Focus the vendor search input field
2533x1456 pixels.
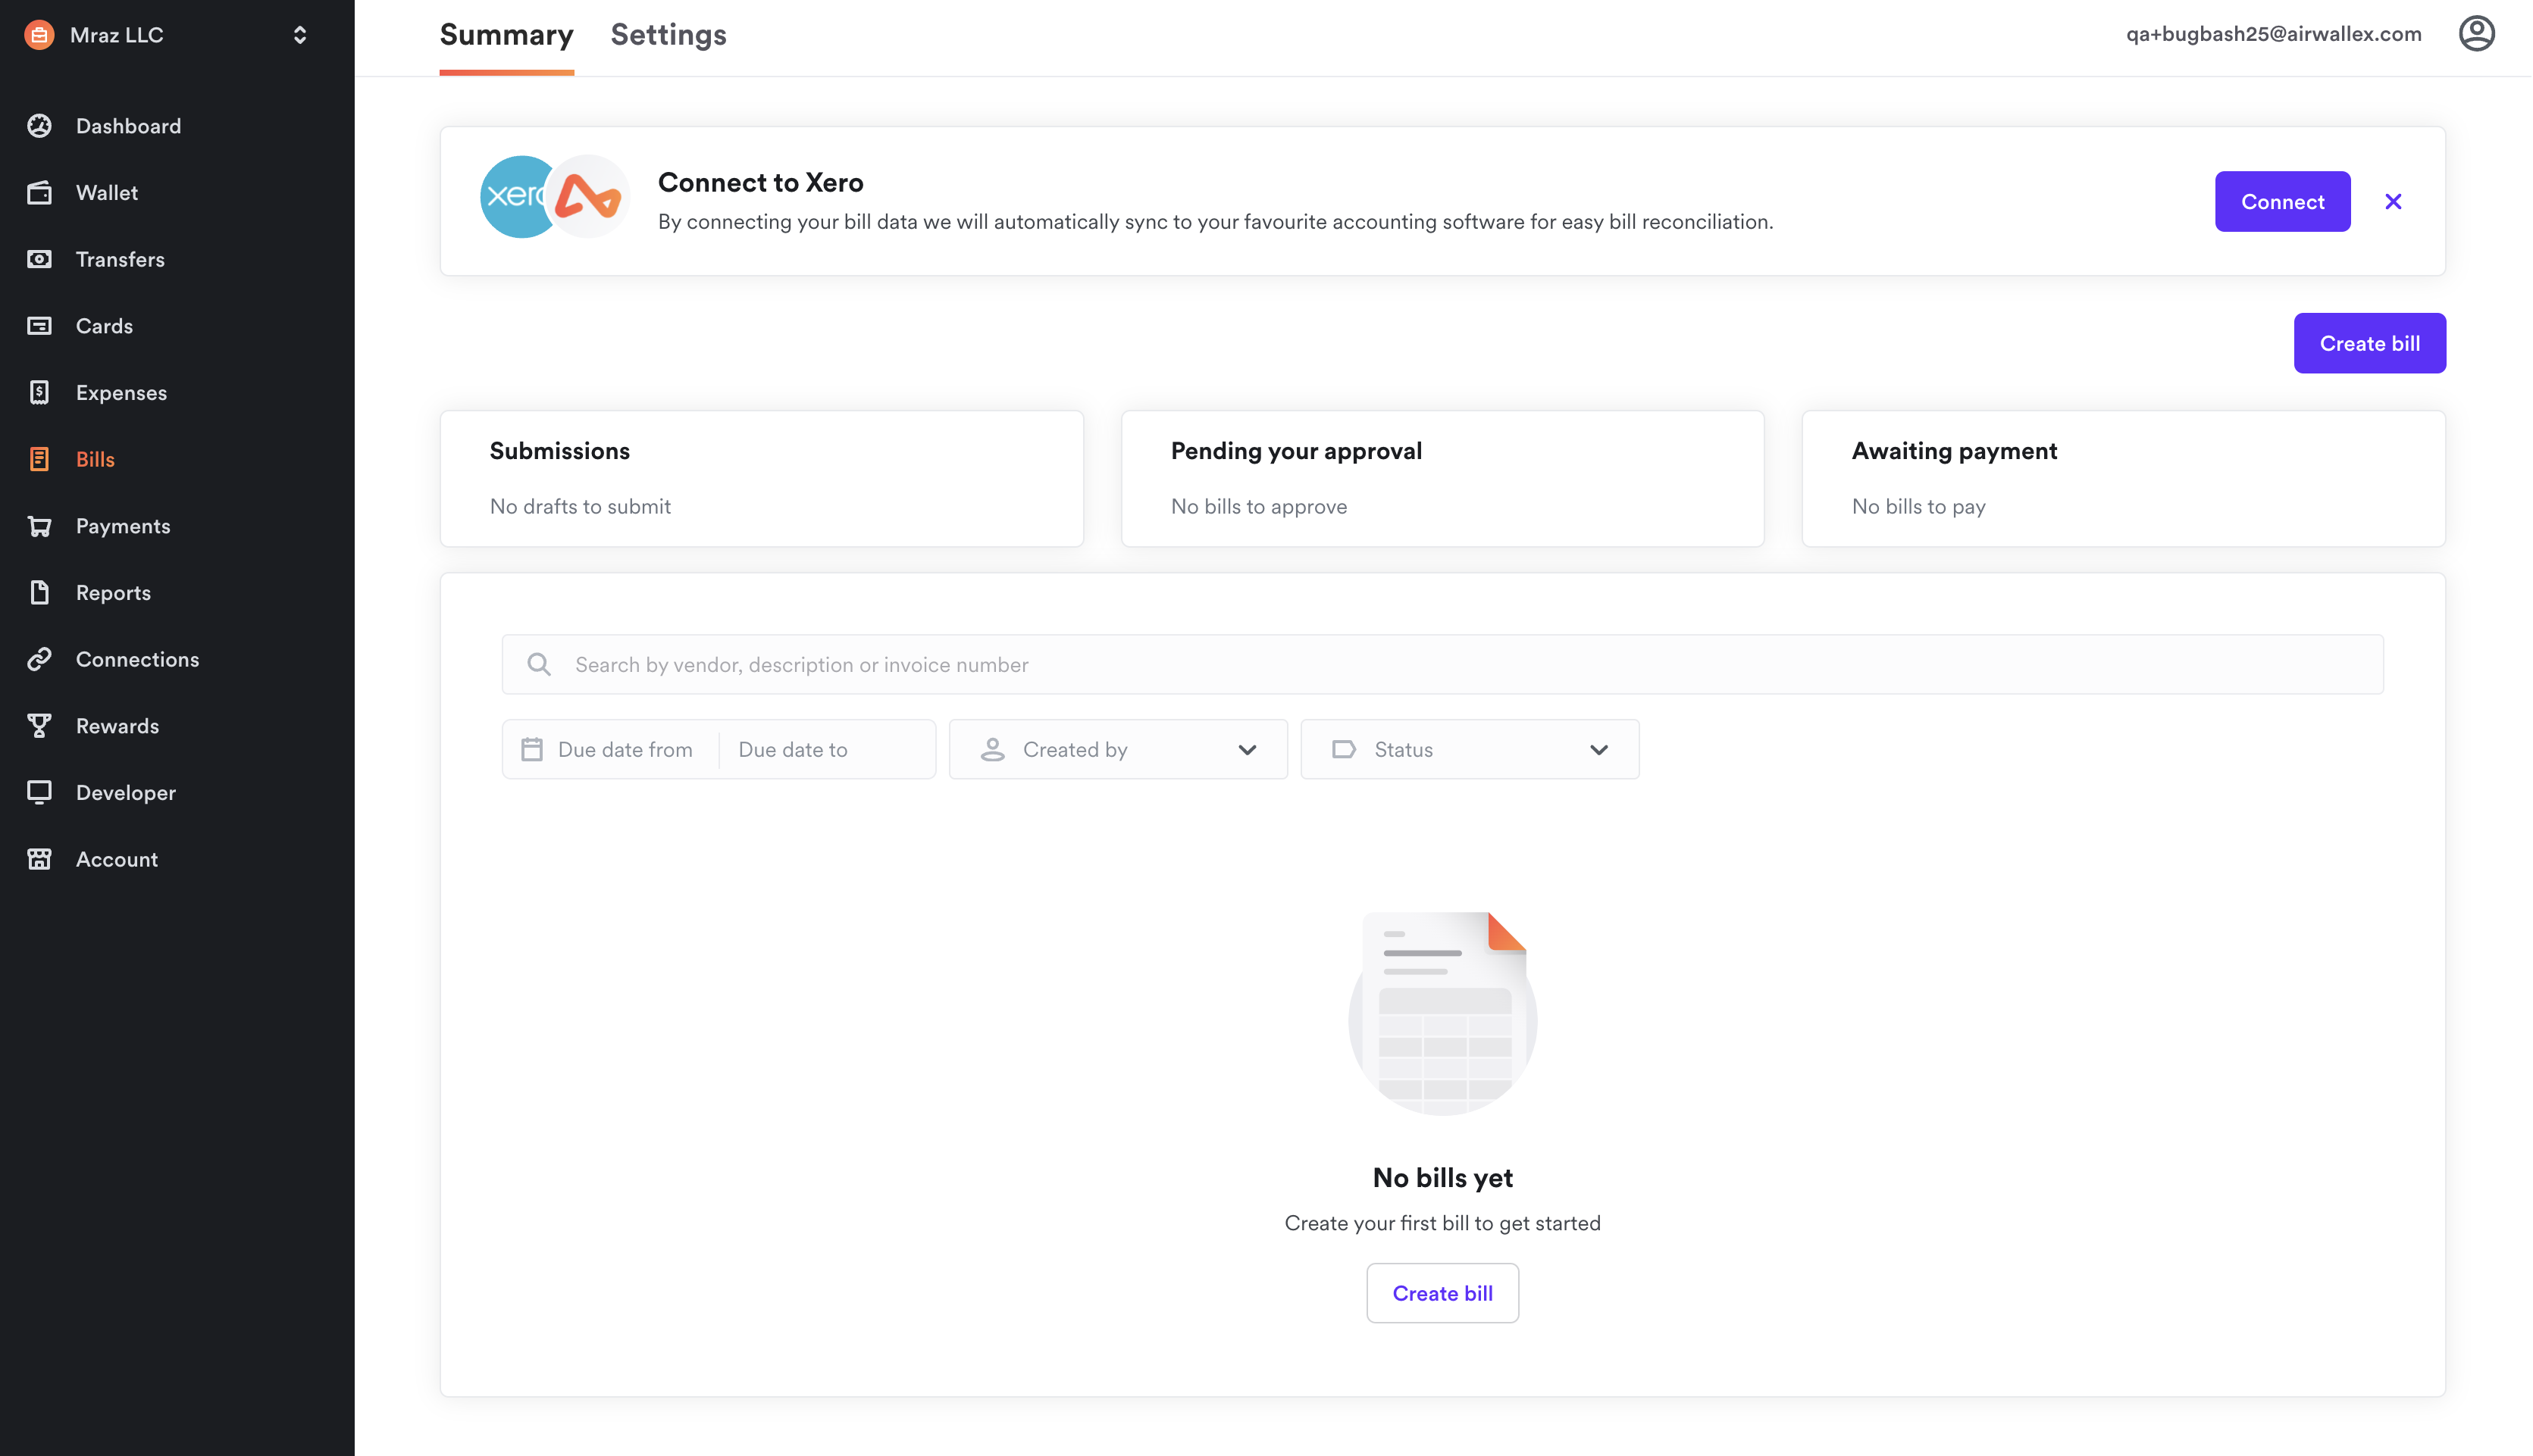[x=1442, y=664]
